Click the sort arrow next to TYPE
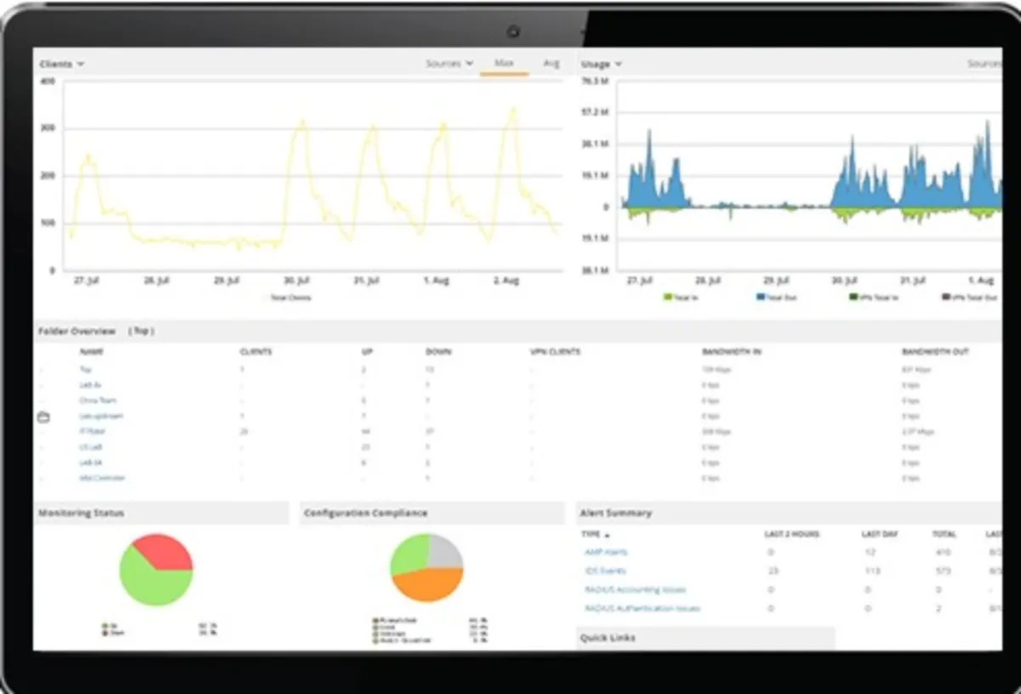Viewport: 1021px width, 694px height. click(x=607, y=535)
